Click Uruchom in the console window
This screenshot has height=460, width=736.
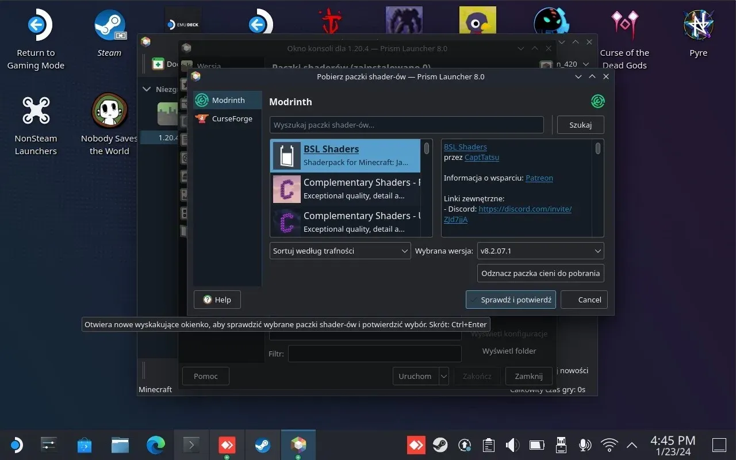(x=415, y=376)
